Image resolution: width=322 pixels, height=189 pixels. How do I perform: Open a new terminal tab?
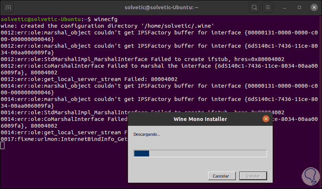click(9, 7)
